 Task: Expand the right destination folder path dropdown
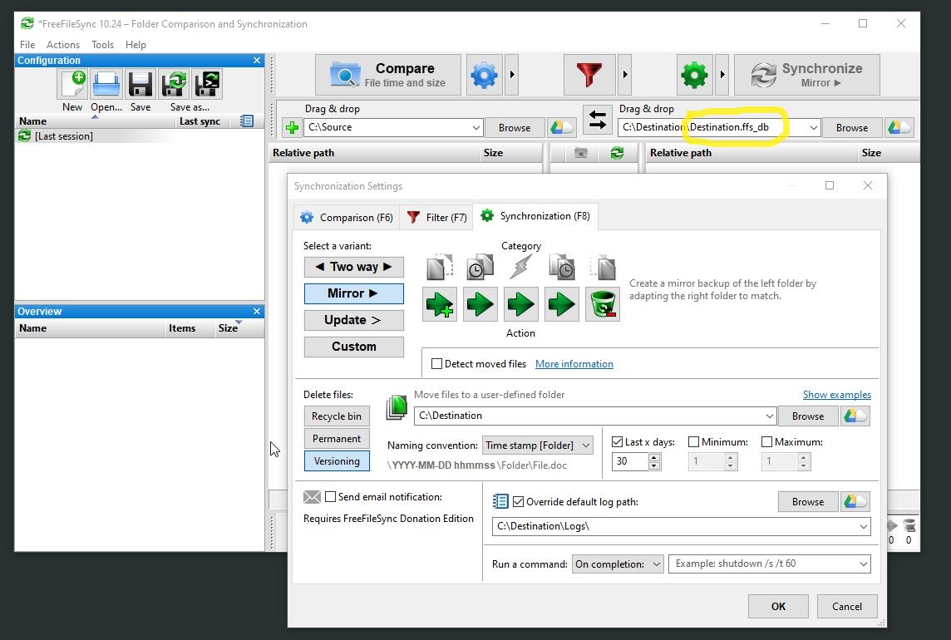pos(813,127)
